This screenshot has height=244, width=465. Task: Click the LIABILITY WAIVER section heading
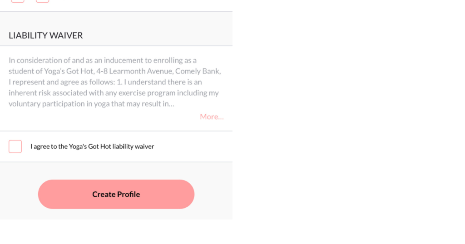click(x=46, y=35)
